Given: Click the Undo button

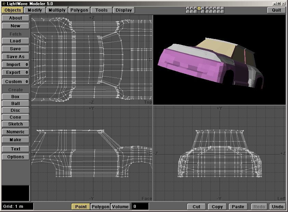Looking at the screenshot, I should pos(277,207).
